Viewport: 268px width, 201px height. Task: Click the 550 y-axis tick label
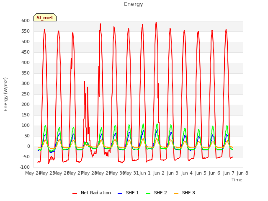click(26, 31)
